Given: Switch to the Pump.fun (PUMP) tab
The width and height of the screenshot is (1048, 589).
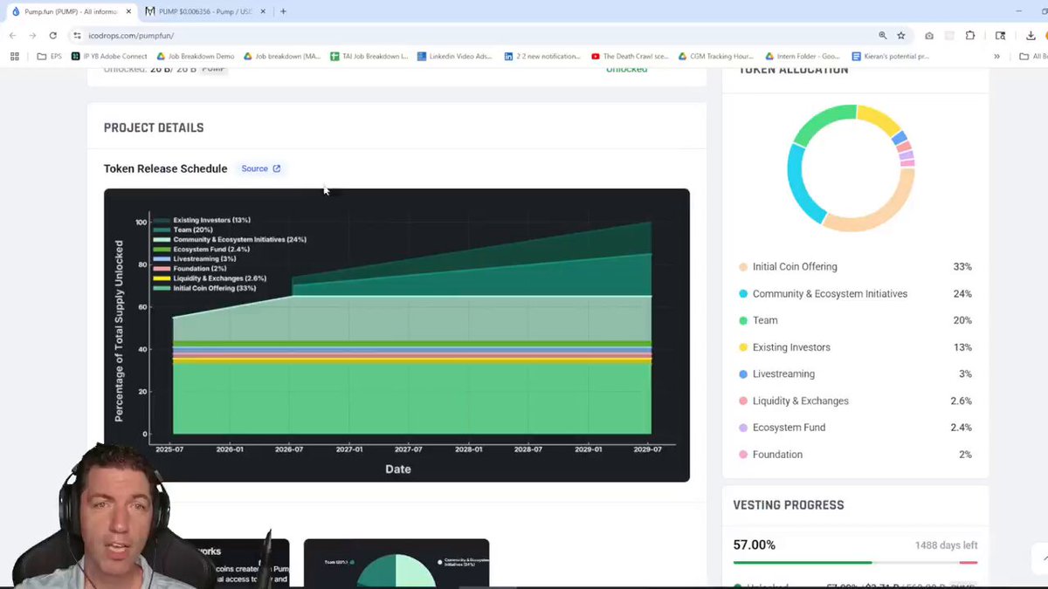Looking at the screenshot, I should (70, 11).
